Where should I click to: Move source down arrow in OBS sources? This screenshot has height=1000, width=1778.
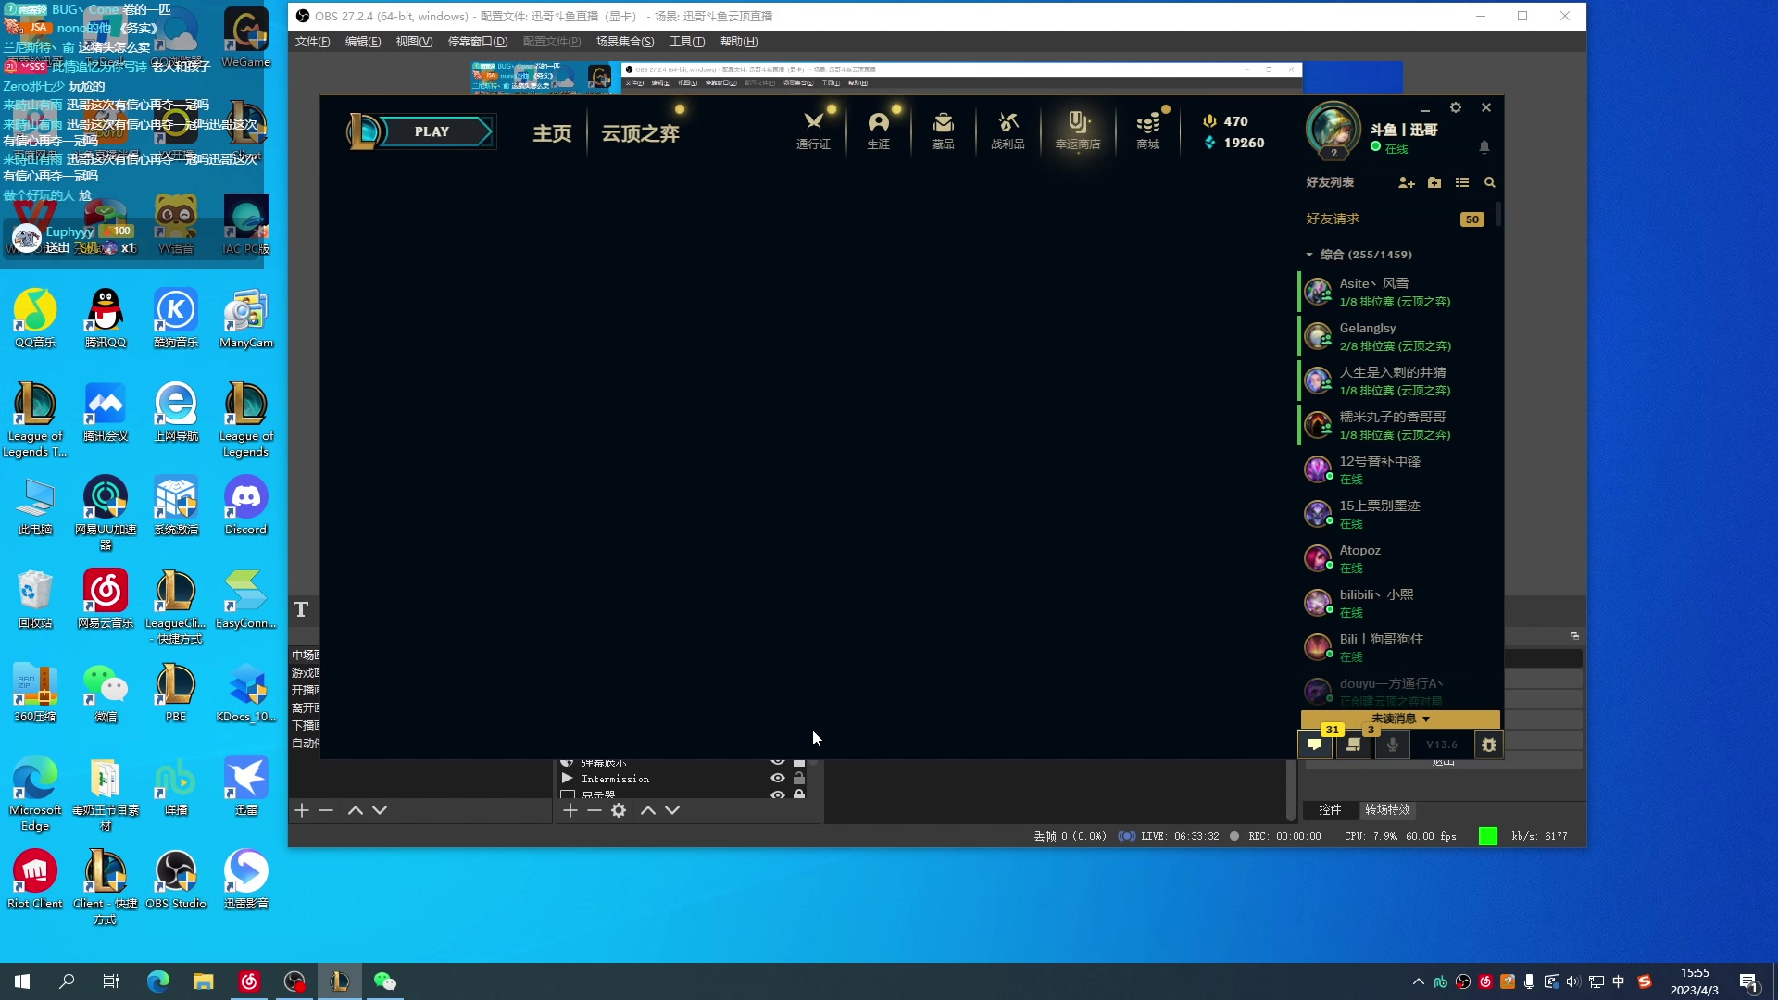tap(672, 810)
